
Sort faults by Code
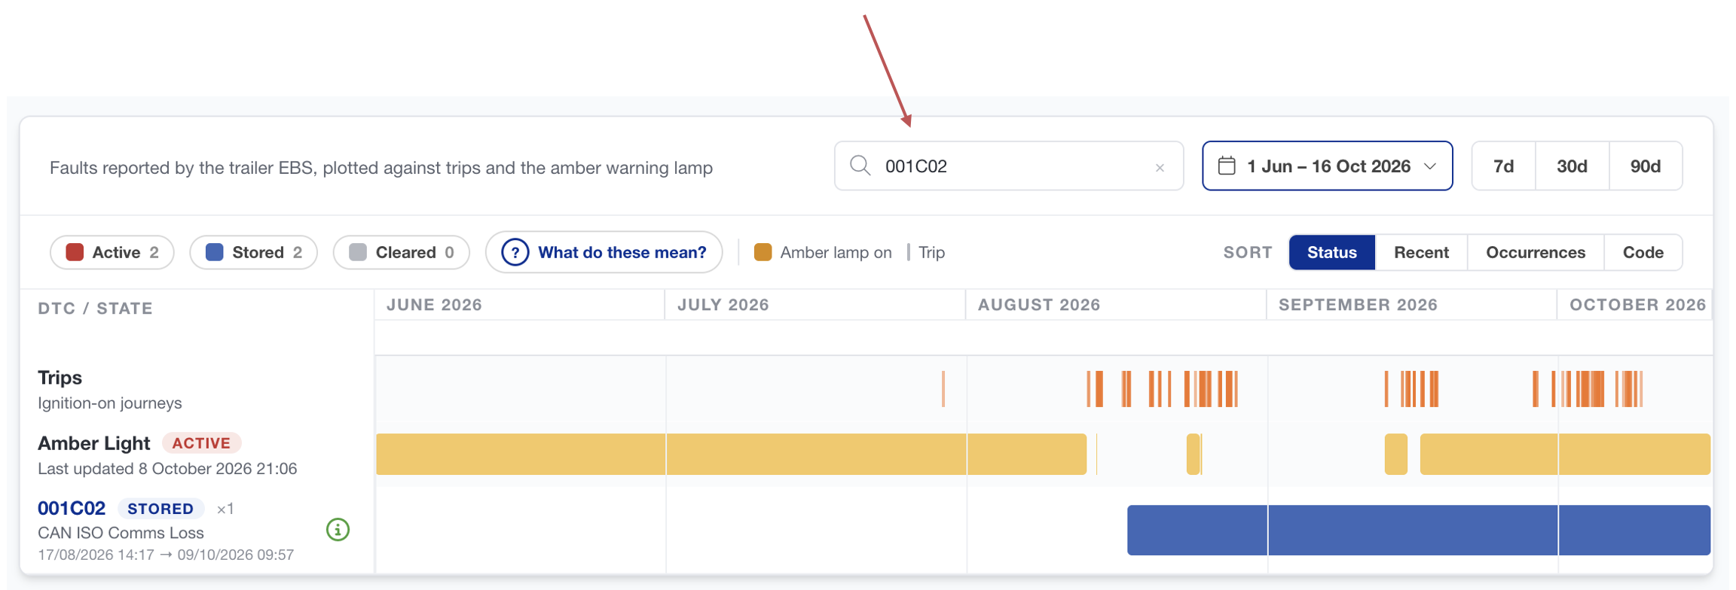1643,252
